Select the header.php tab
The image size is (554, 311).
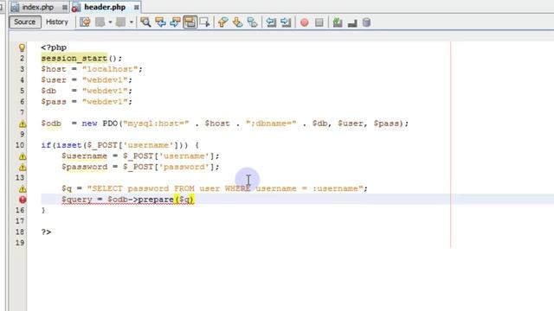click(105, 7)
